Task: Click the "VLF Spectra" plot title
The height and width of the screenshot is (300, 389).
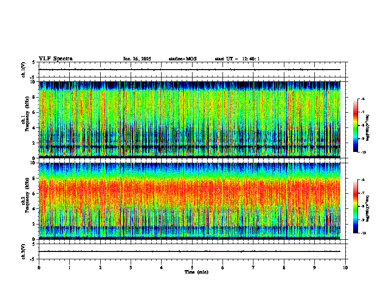Action: tap(56, 59)
